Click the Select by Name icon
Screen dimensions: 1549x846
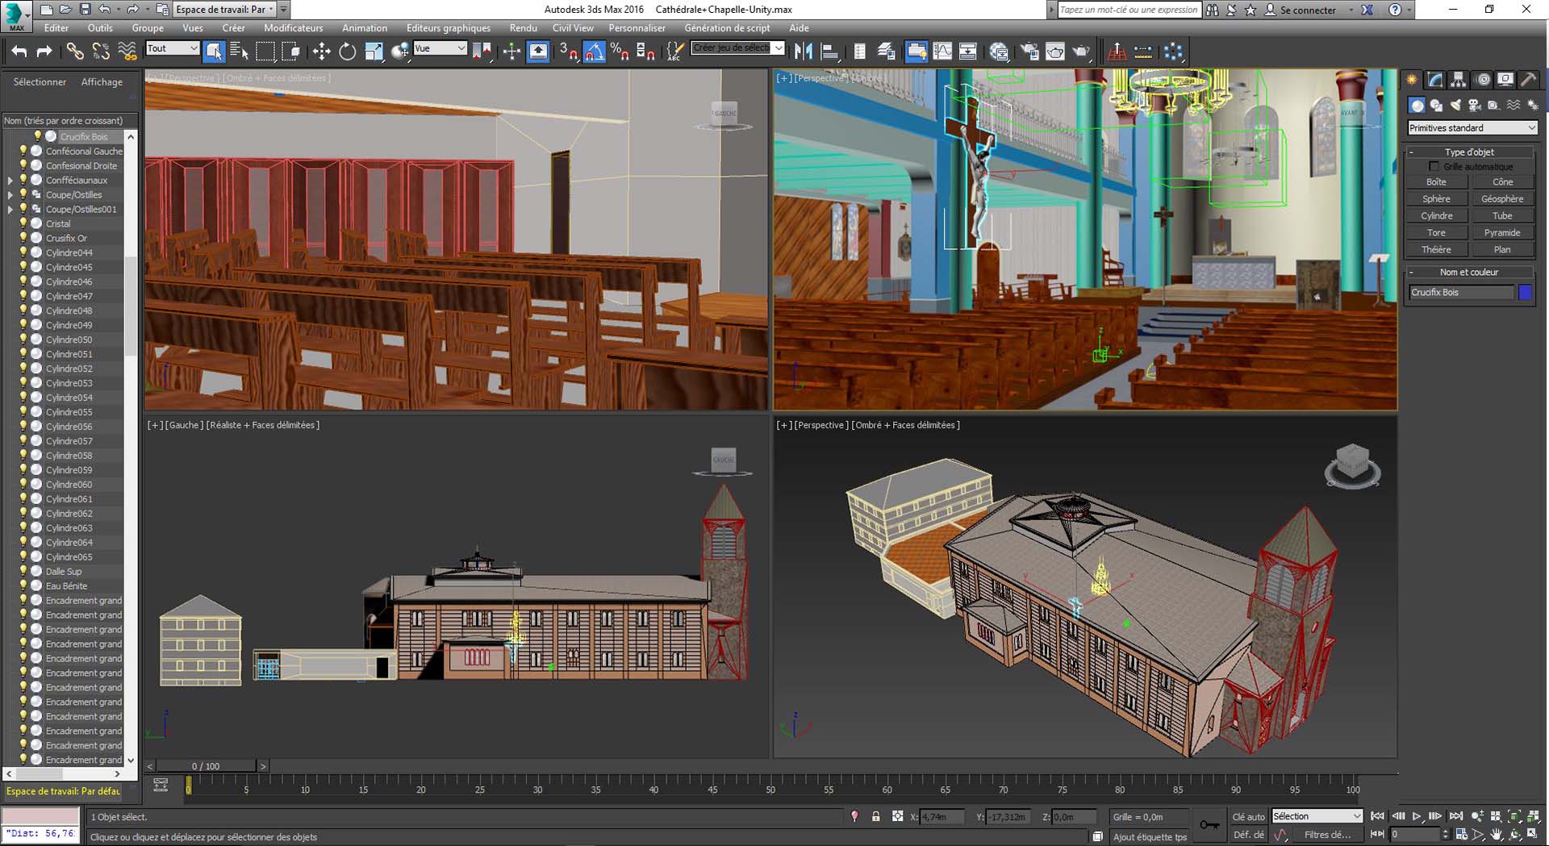[x=239, y=52]
